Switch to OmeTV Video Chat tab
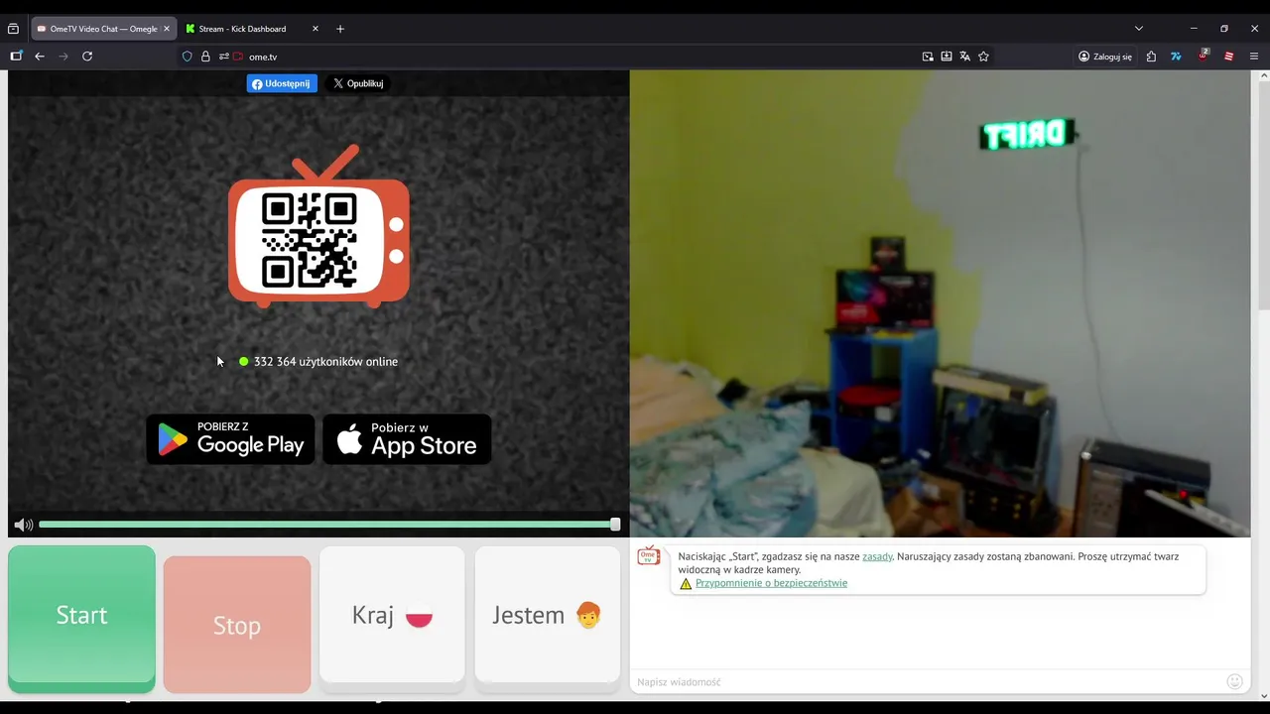This screenshot has width=1270, height=714. [97, 29]
